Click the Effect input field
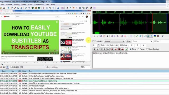This screenshot has width=169, height=95. click(x=161, y=41)
